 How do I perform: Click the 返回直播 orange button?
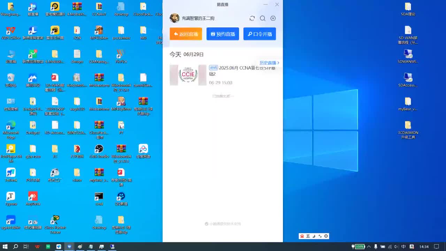click(x=186, y=34)
